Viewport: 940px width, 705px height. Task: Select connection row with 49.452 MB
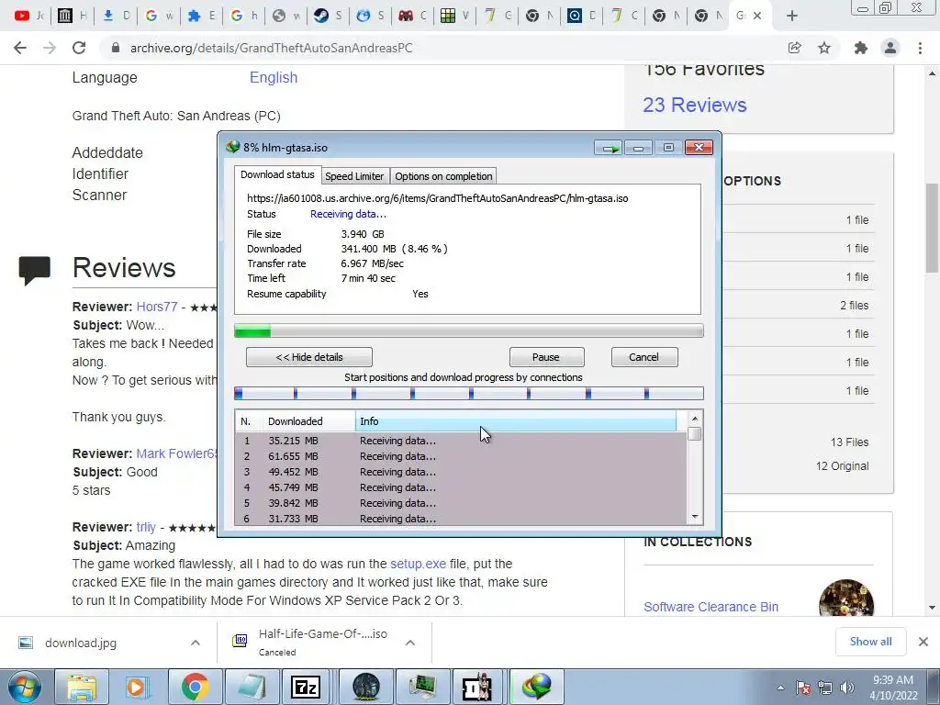(461, 472)
